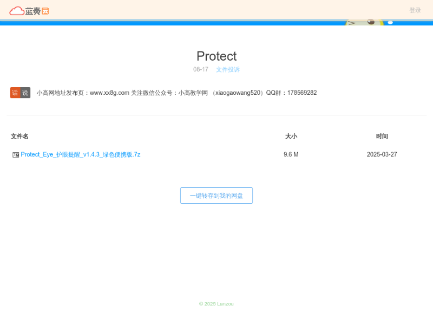Click the Lanzou cloud logo icon

coord(17,10)
